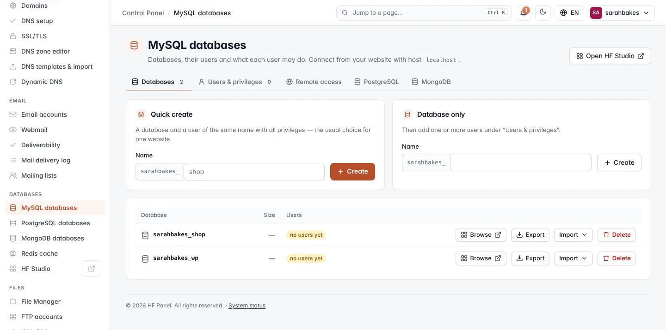This screenshot has width=666, height=330.
Task: Delete the sarahbakes_wp database
Action: click(617, 258)
